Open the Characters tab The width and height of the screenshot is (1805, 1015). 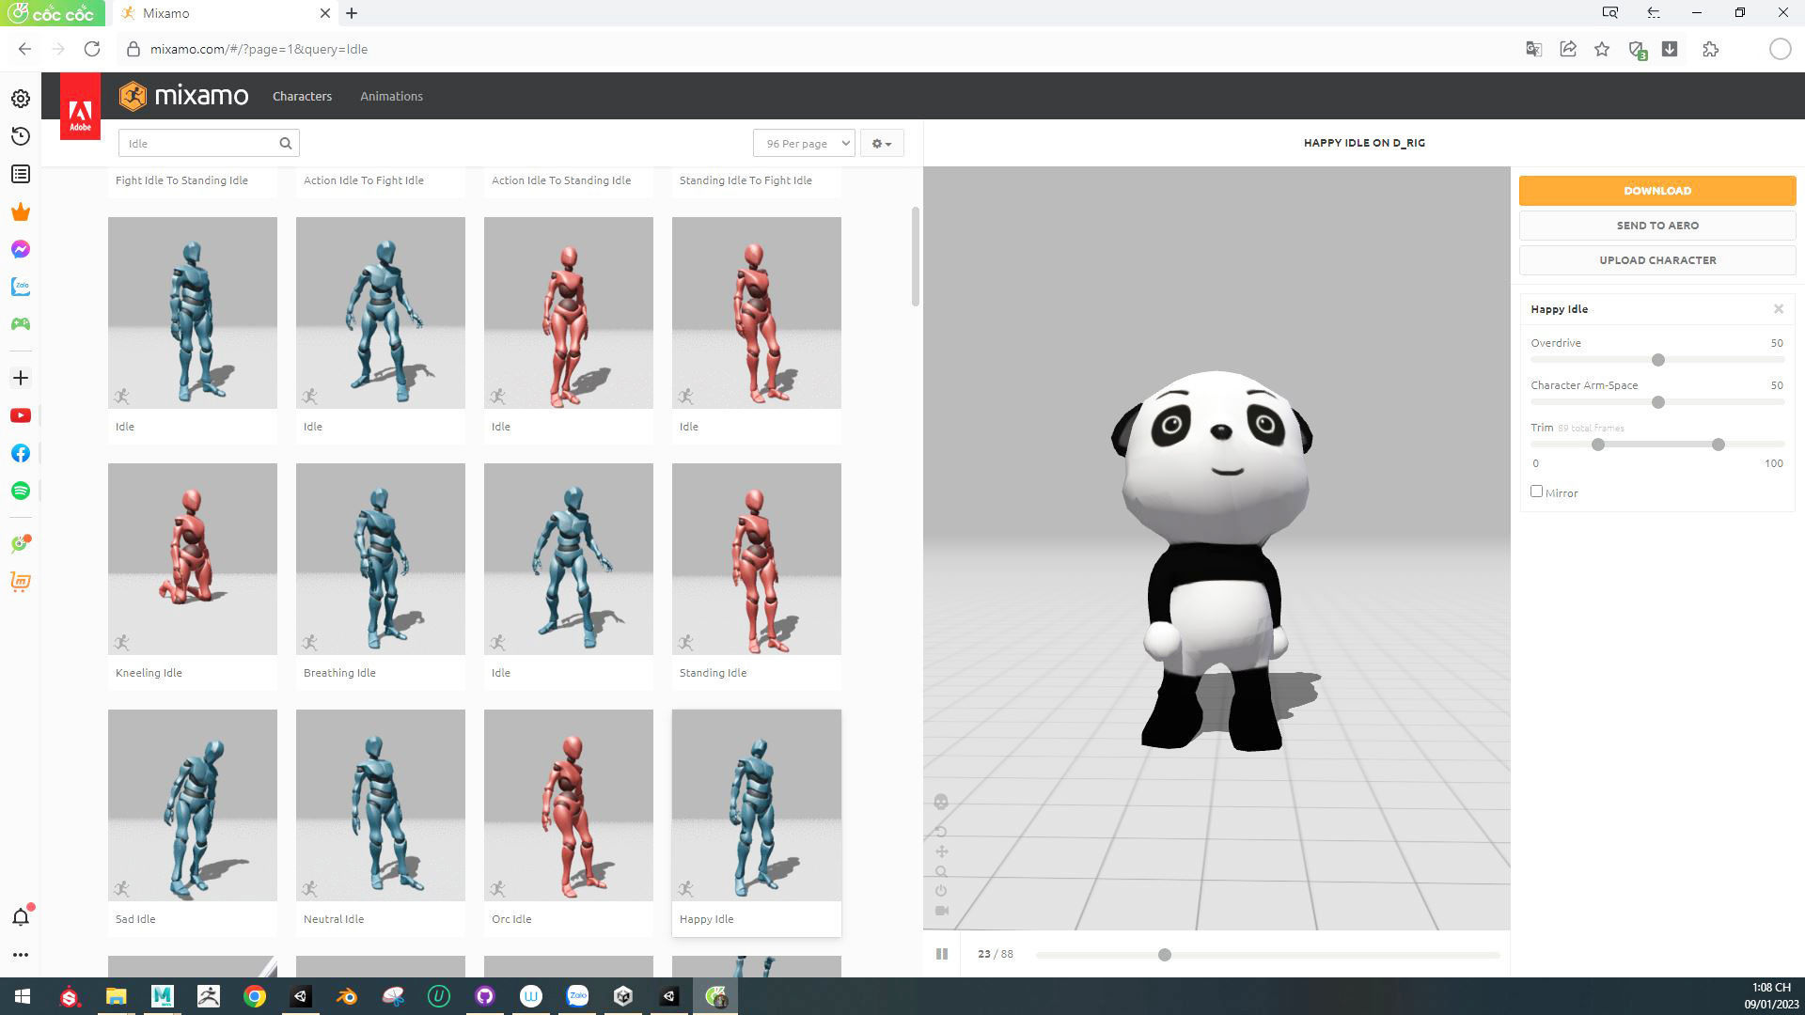tap(302, 96)
